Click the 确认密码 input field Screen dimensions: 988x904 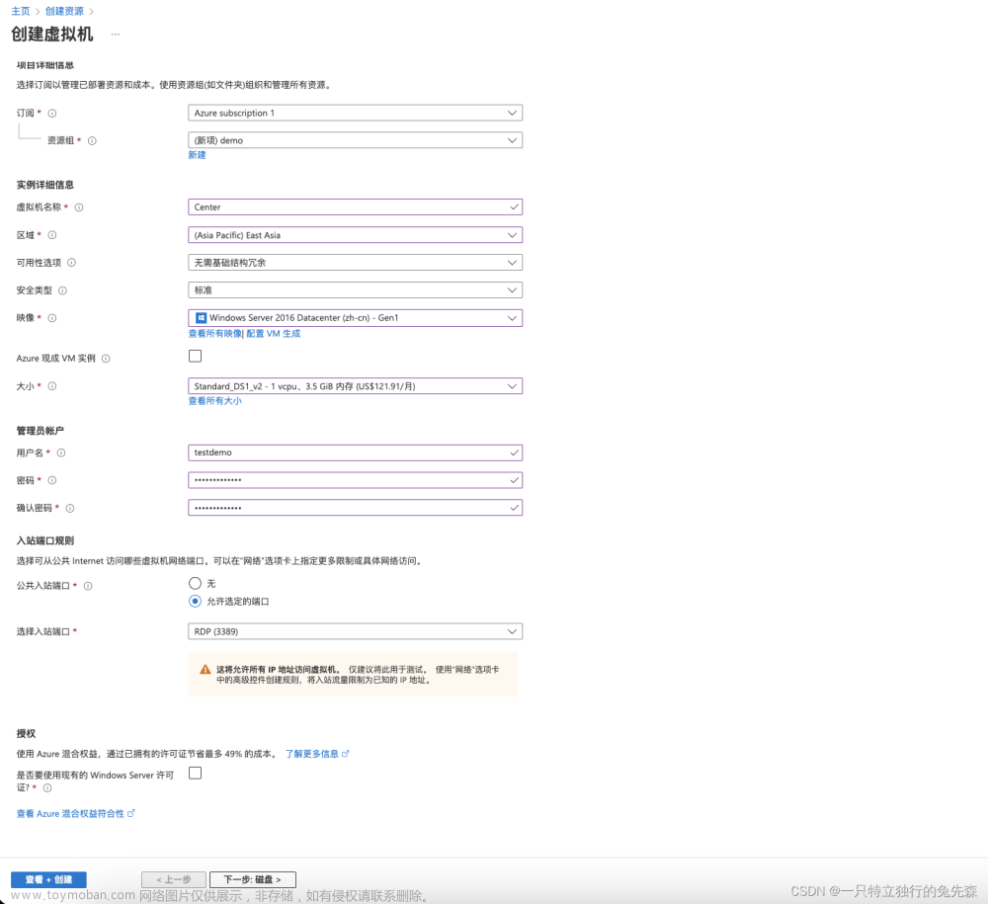(x=356, y=508)
